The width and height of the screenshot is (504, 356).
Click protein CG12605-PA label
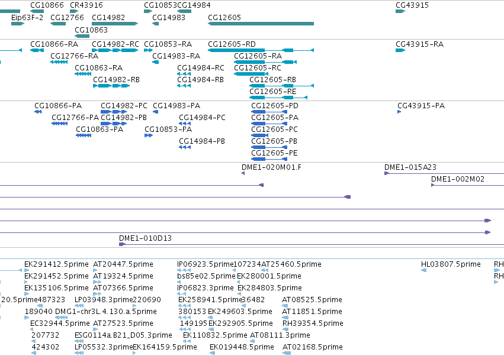(275, 118)
